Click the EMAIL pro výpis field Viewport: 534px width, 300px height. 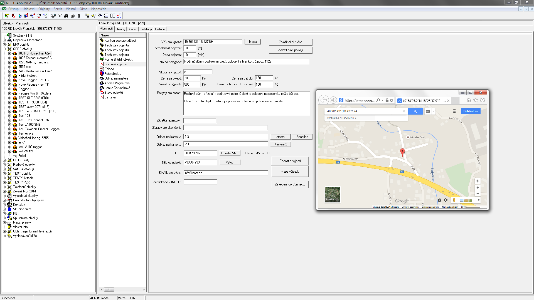point(225,173)
